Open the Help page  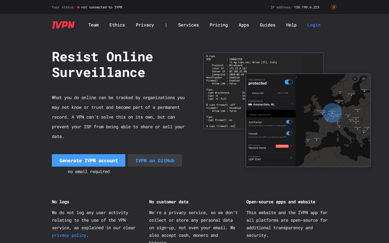[x=291, y=25]
